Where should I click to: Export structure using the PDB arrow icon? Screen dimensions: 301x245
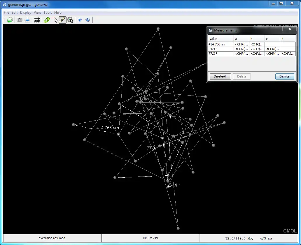click(x=37, y=20)
